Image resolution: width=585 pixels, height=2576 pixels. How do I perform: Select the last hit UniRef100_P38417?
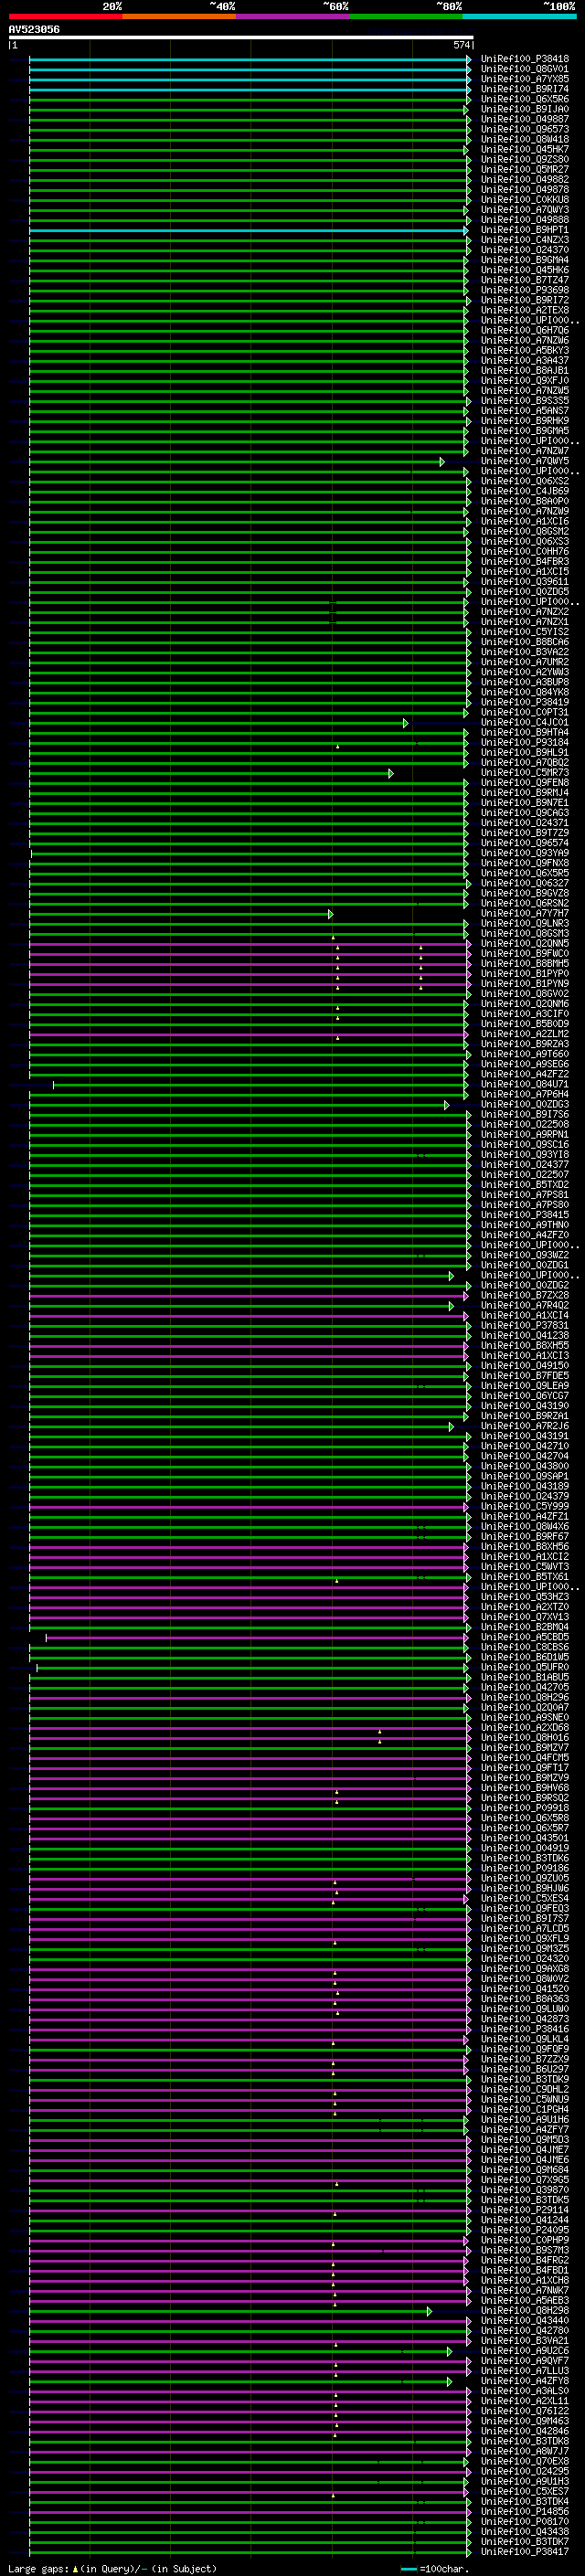pos(524,2551)
